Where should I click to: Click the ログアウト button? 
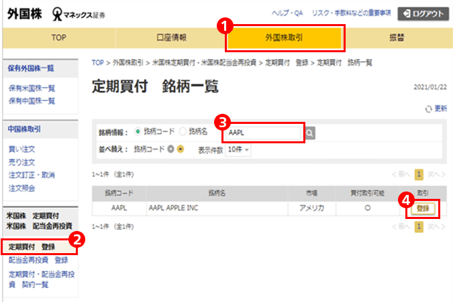click(x=423, y=14)
